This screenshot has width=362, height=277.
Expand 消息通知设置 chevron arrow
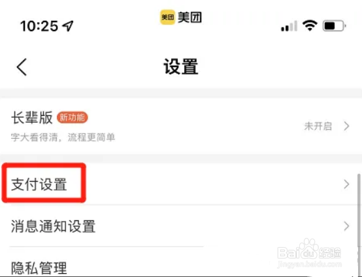(346, 226)
